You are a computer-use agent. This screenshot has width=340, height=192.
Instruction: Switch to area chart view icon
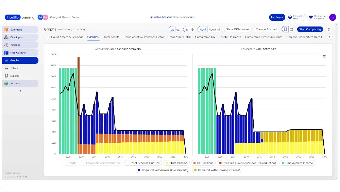tap(178, 29)
